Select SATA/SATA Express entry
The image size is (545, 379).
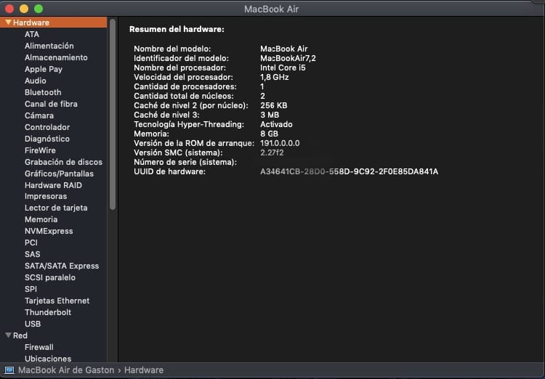[x=62, y=266]
